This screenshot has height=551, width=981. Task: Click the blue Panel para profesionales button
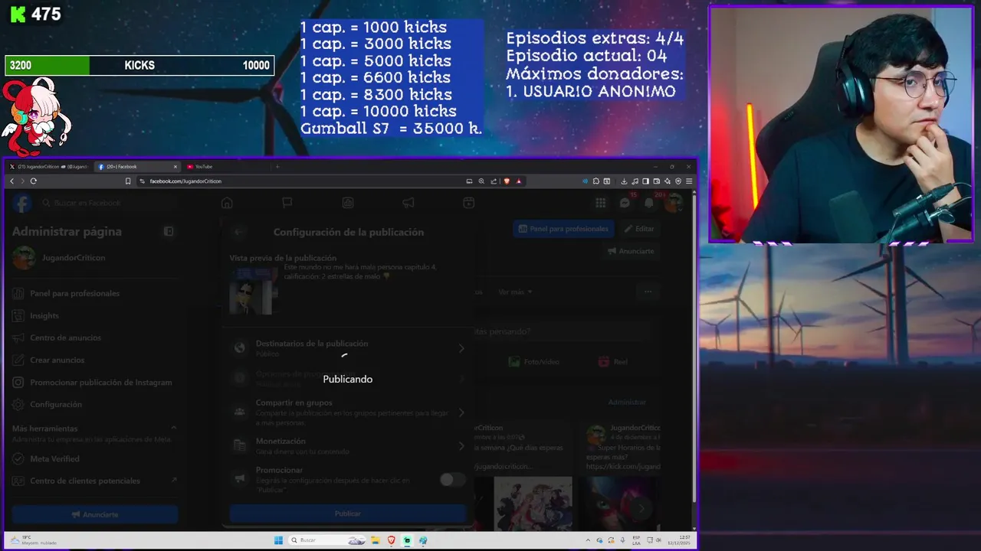pos(563,228)
